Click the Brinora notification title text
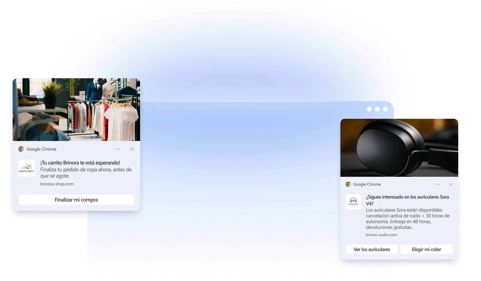481x281 pixels. [x=80, y=163]
